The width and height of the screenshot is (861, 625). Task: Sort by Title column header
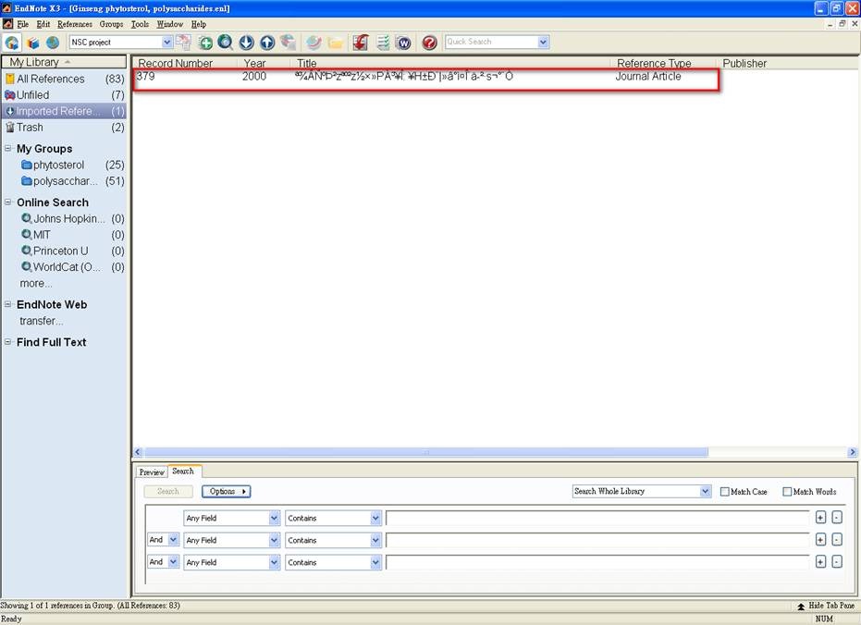(450, 63)
